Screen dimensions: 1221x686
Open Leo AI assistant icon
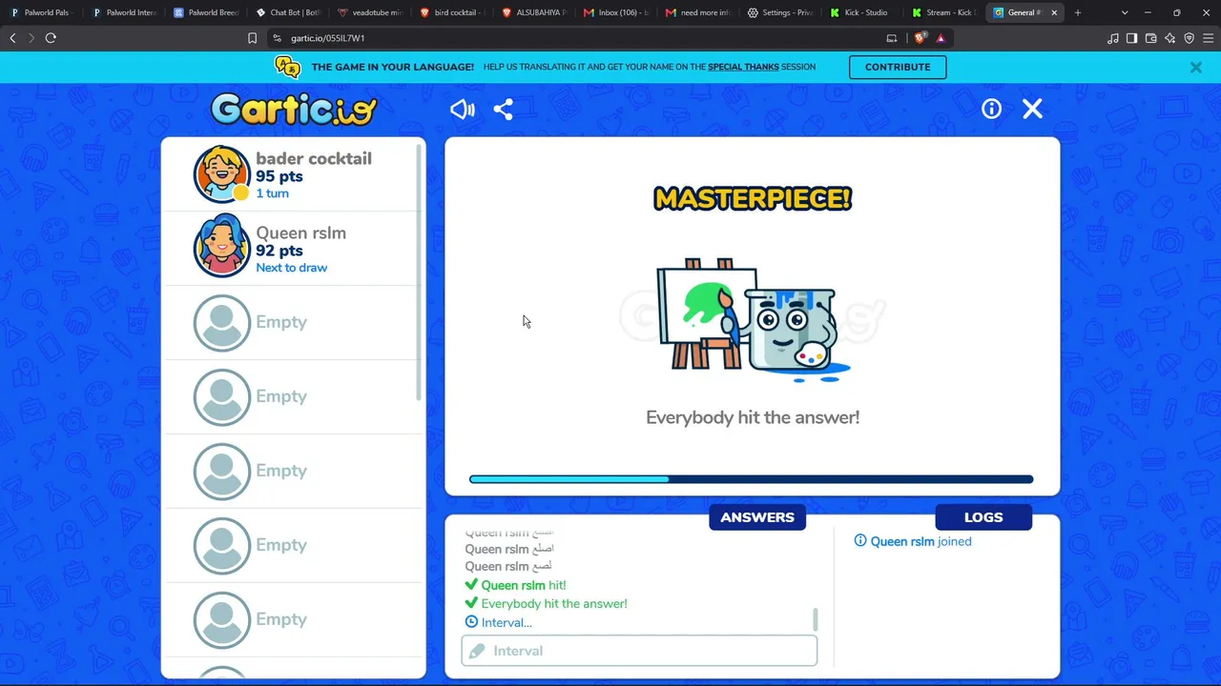pos(1169,38)
